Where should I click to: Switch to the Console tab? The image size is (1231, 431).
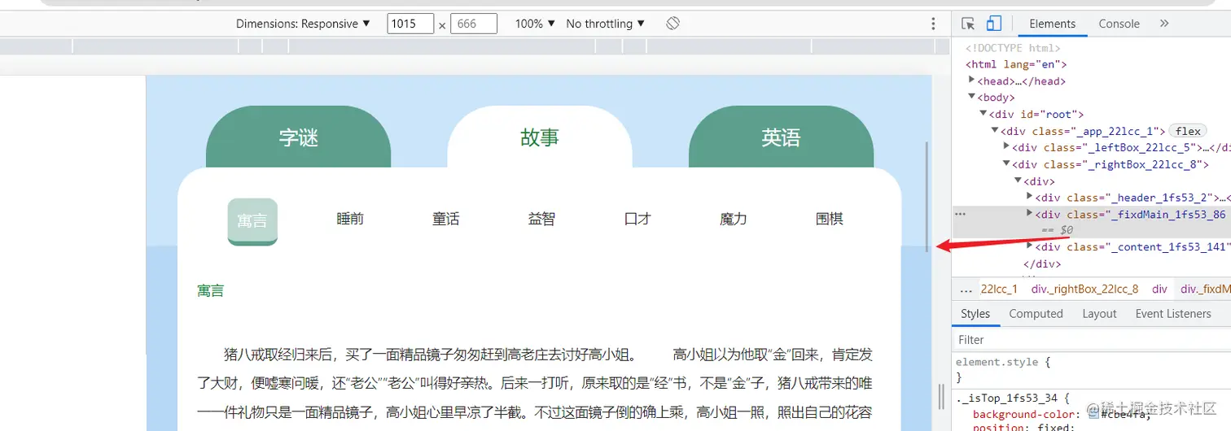click(1119, 24)
